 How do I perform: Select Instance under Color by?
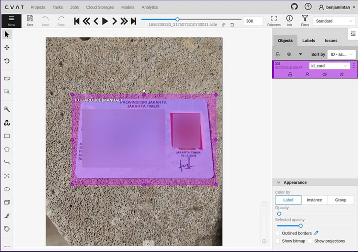[x=314, y=200]
